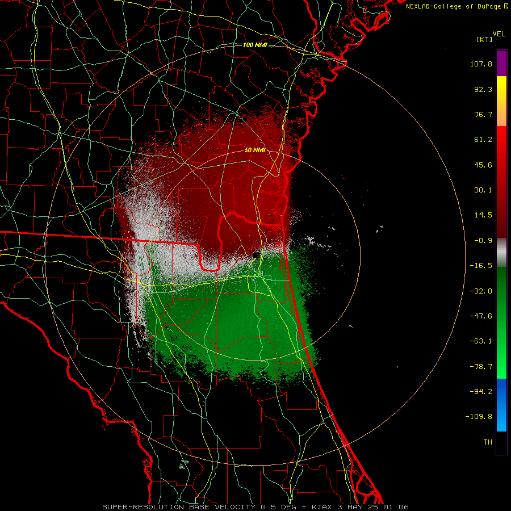Viewport: 511px width, 511px height.
Task: Click the -94.2 velocity scale label
Action: coord(481,392)
